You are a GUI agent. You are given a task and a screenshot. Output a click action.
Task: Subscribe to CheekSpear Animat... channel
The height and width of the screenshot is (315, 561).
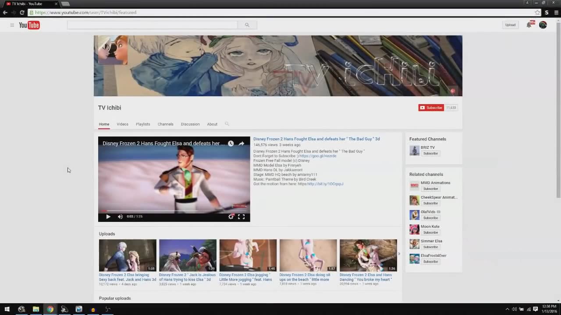(x=430, y=203)
